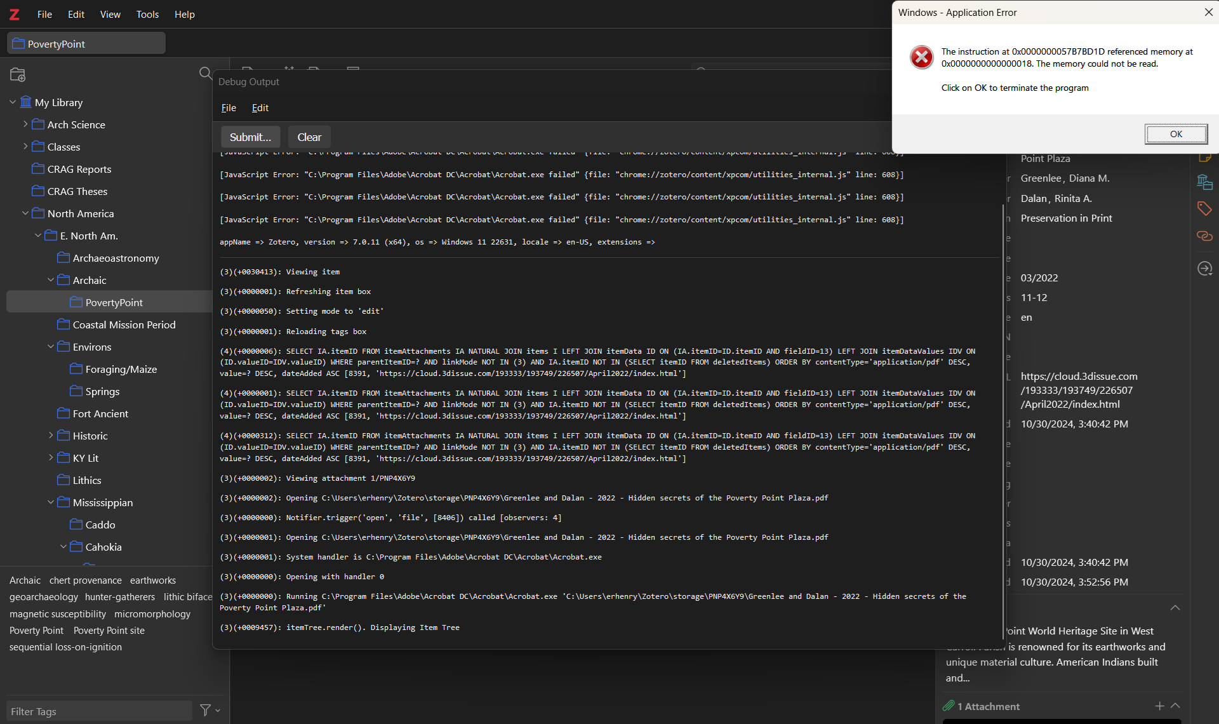1219x724 pixels.
Task: Click the New Collection folder icon
Action: (x=18, y=74)
